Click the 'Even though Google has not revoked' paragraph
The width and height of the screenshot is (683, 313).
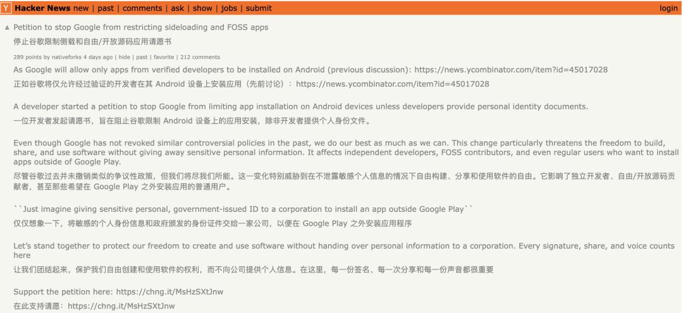(347, 152)
